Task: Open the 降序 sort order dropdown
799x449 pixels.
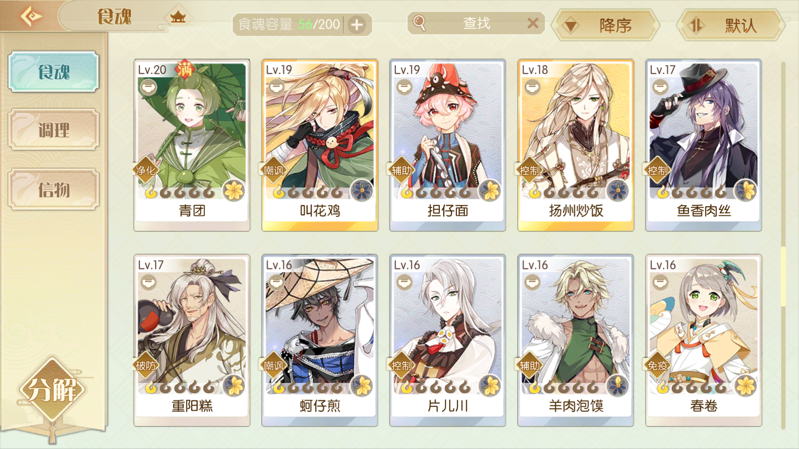Action: pos(605,25)
